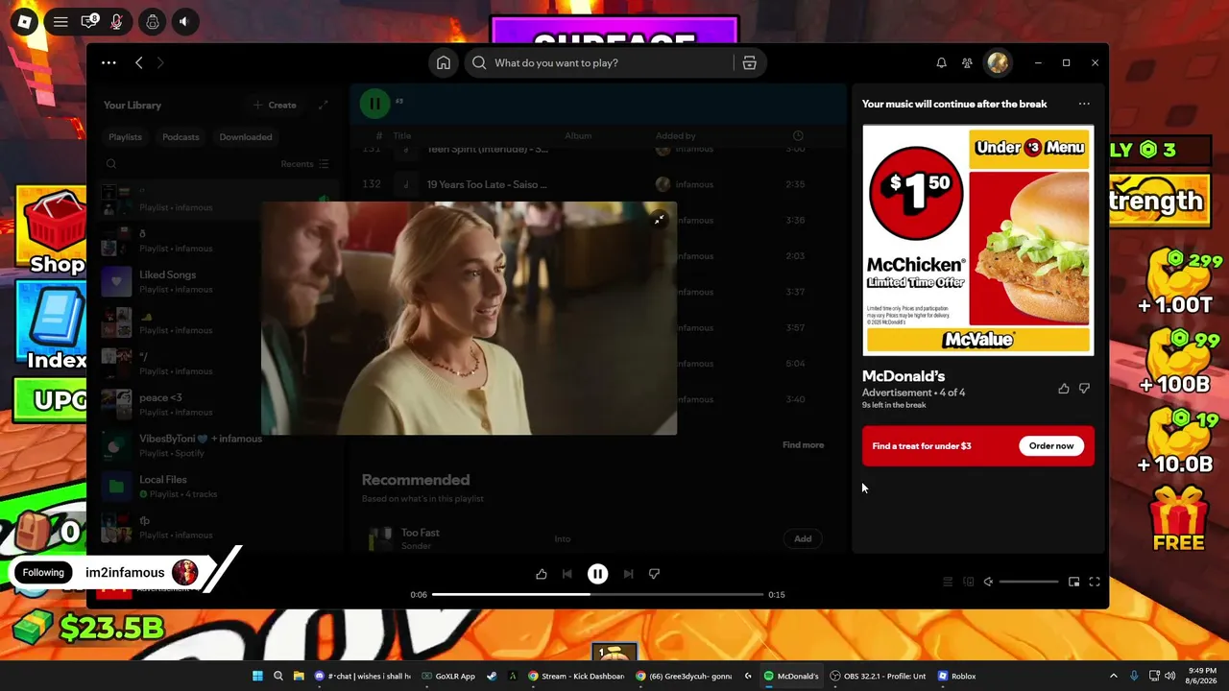Show hidden system tray icons
The height and width of the screenshot is (691, 1229).
(x=1114, y=676)
